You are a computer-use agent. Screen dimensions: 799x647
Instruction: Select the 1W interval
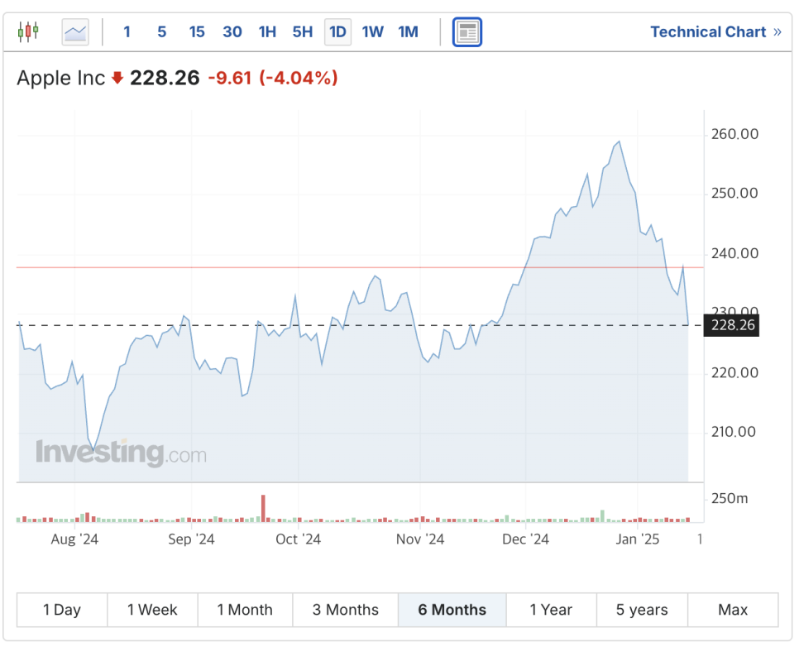[x=373, y=32]
